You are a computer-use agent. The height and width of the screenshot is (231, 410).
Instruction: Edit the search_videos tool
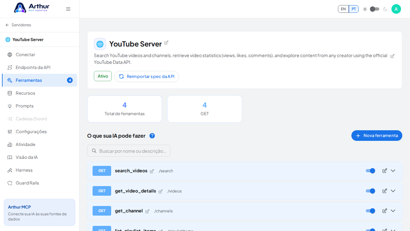point(385,171)
